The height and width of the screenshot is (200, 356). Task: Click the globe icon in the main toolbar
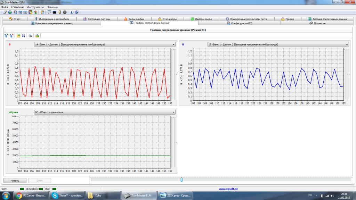10,12
